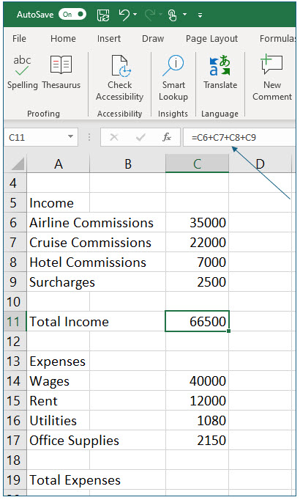Select the total cell showing 66500
This screenshot has height=500, width=300.
tap(197, 321)
